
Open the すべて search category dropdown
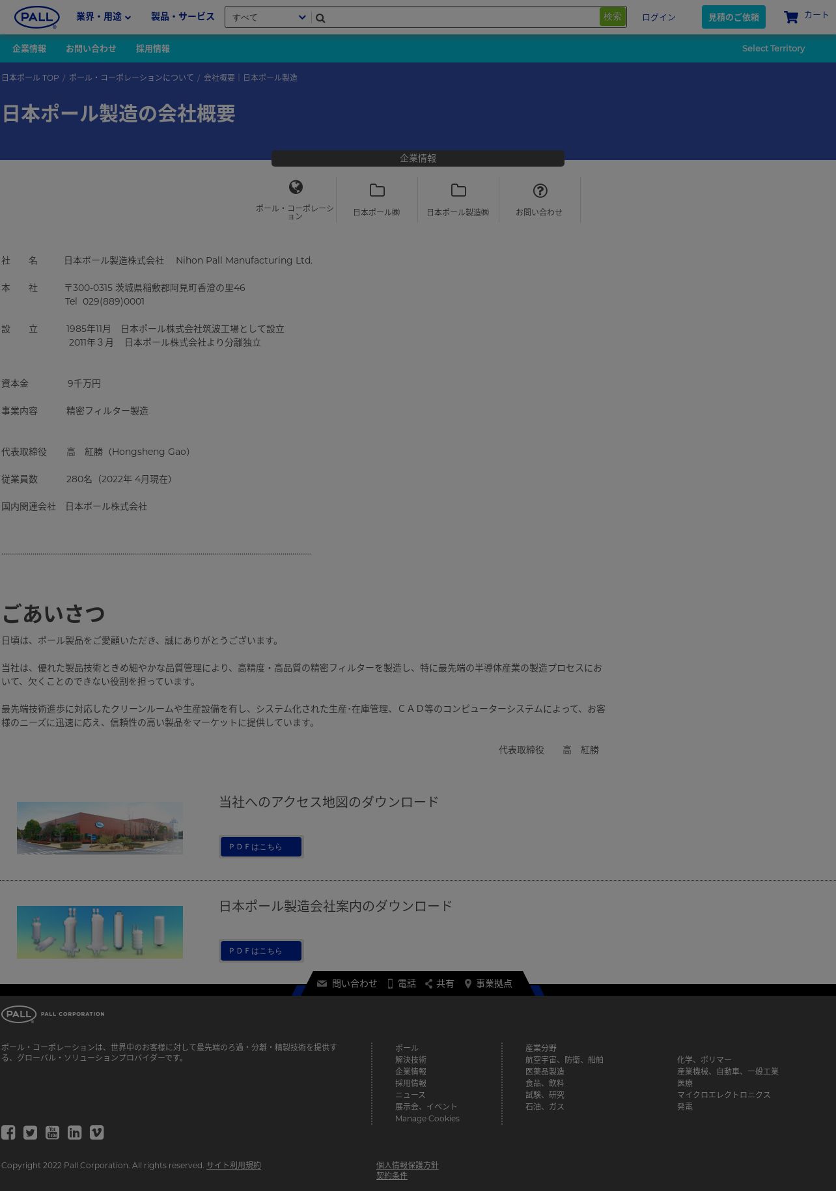click(x=268, y=18)
